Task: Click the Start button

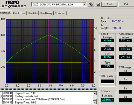Action: tap(109, 4)
